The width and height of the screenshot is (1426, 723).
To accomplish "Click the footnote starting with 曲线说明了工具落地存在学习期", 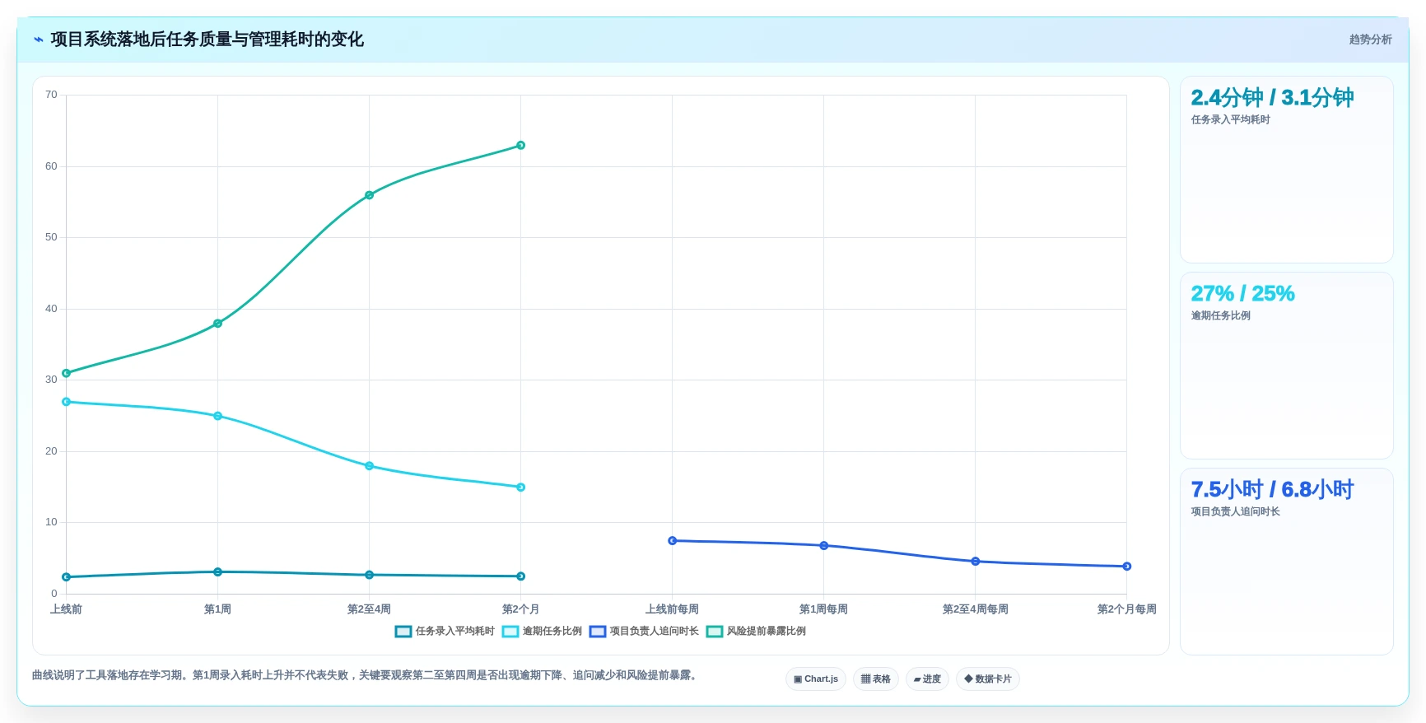I will point(366,675).
